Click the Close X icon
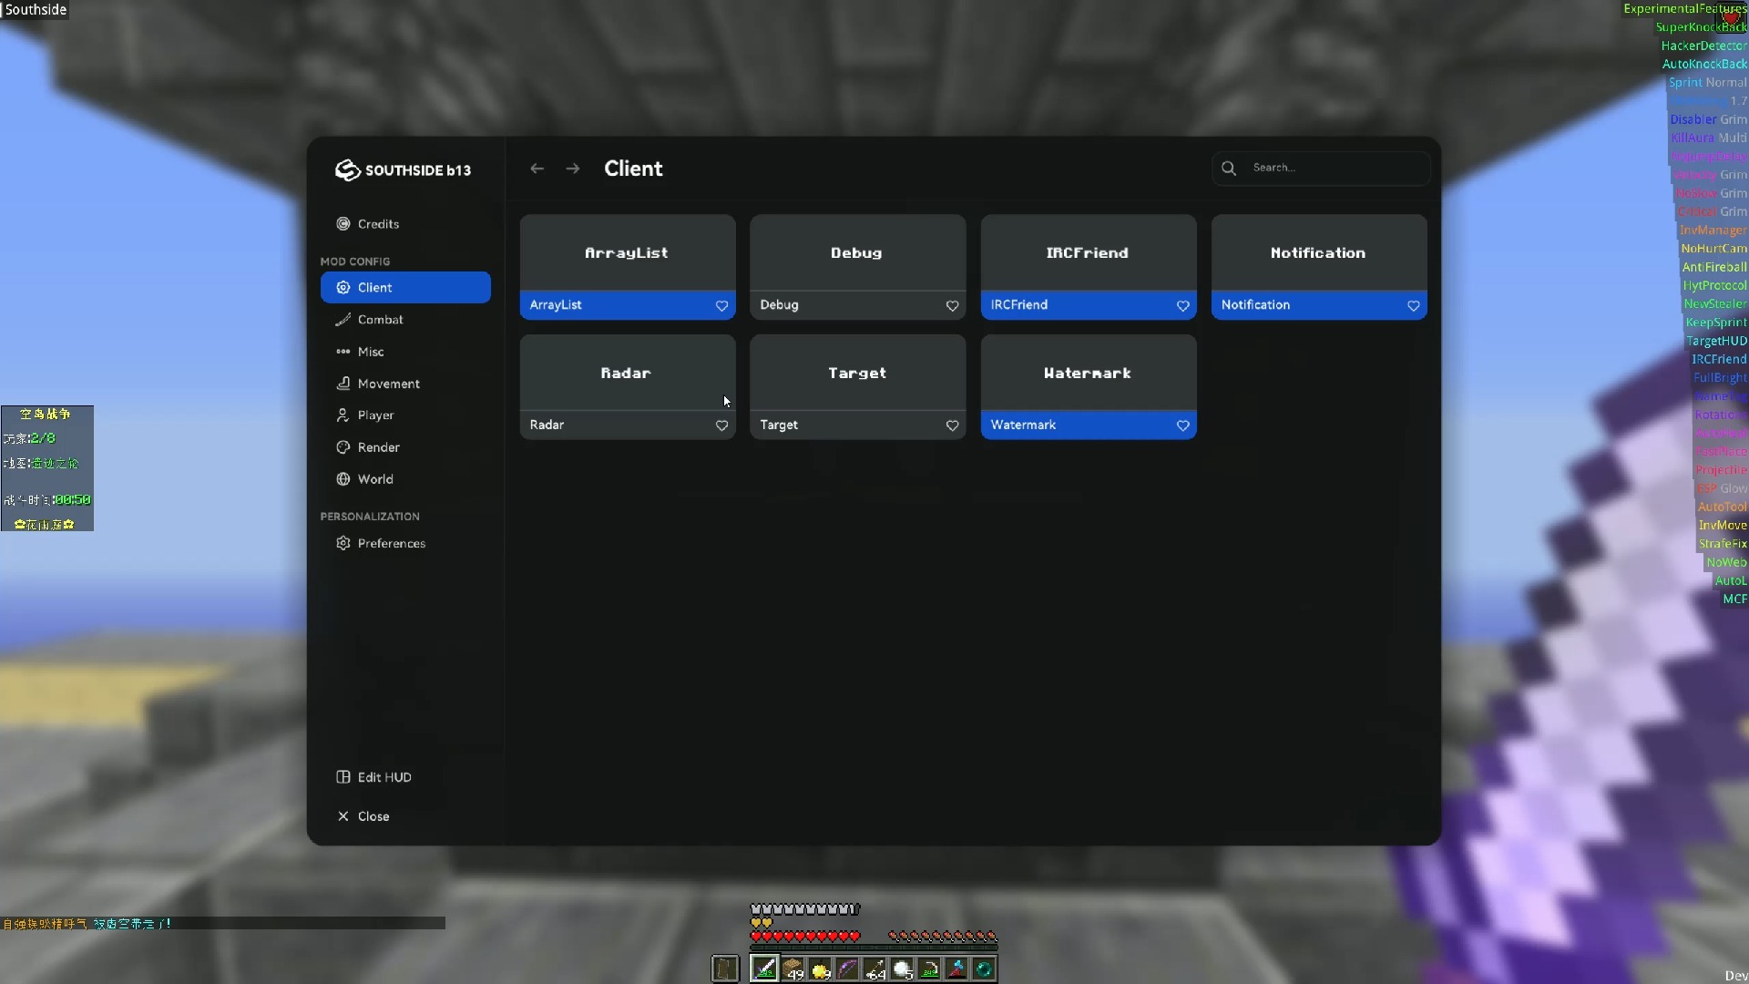Viewport: 1749px width, 984px height. [343, 816]
